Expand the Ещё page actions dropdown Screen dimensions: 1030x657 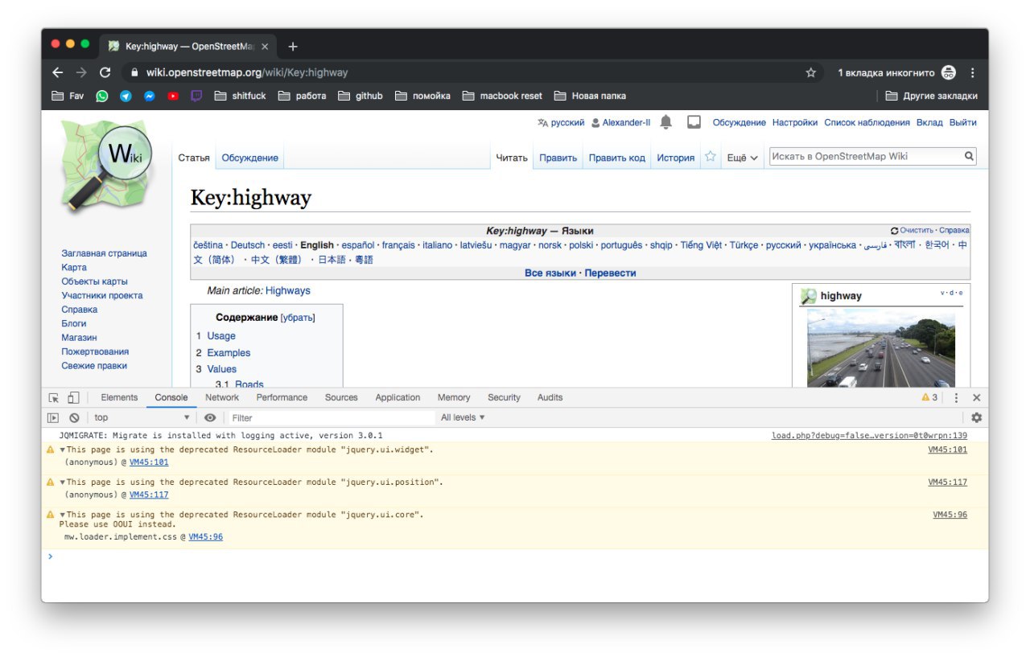click(742, 158)
